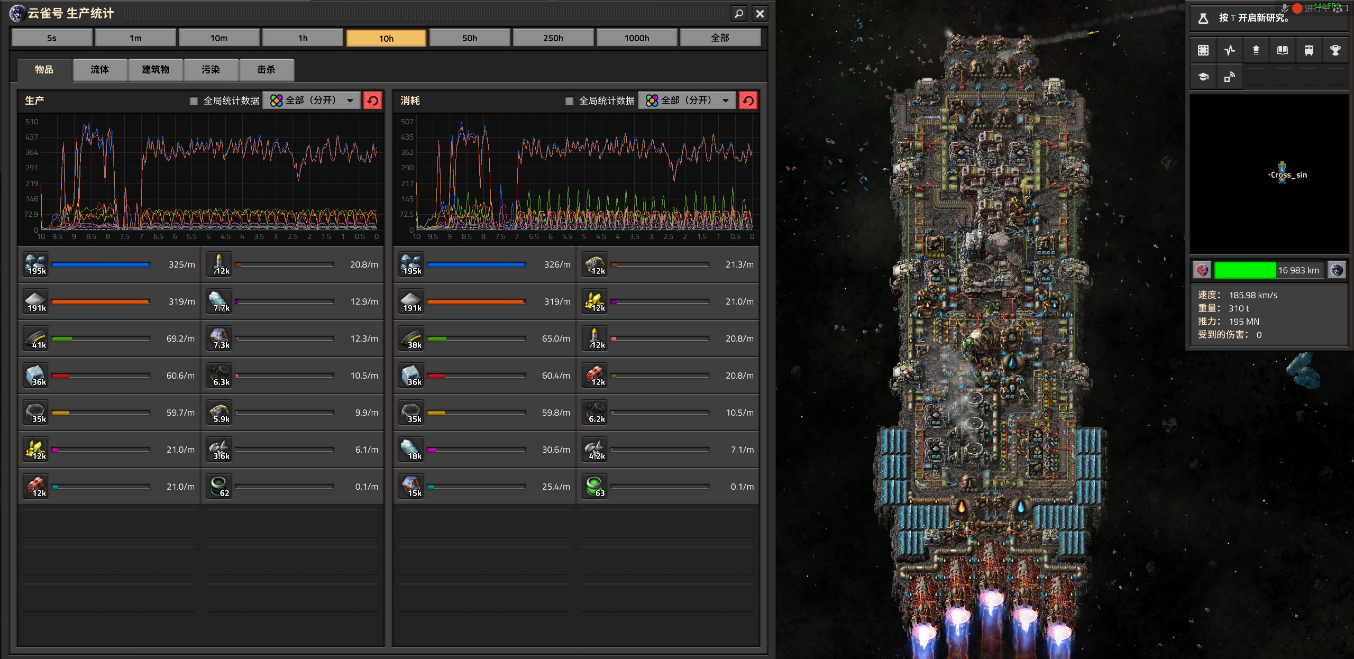Image resolution: width=1354 pixels, height=659 pixels.
Task: Click the 25.4/m rate under 消耗
Action: pos(556,487)
